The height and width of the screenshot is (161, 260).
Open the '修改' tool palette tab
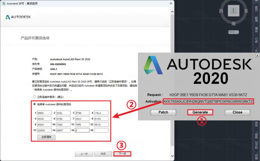pyautogui.click(x=256, y=124)
